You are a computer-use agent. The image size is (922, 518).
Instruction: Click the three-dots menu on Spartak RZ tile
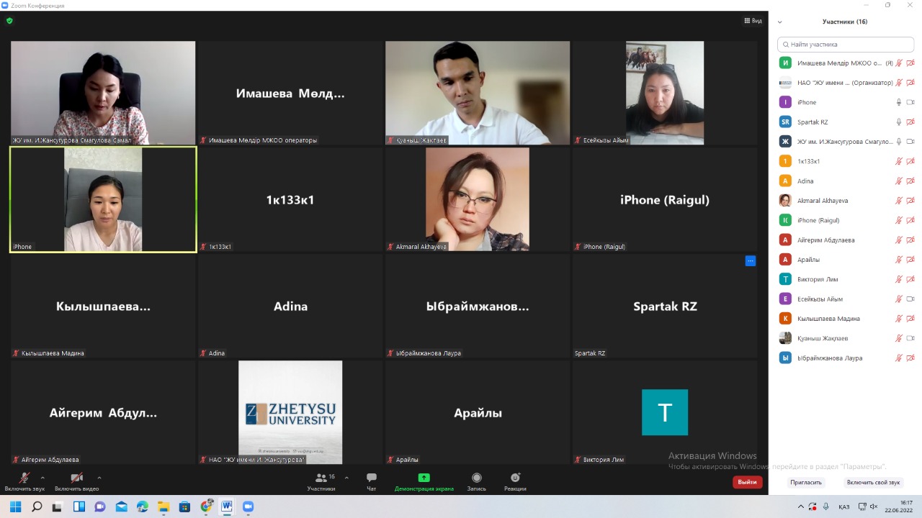(750, 261)
